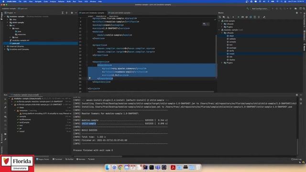Select package goal in Maven Lifecycle
This screenshot has height=172, width=306.
pyautogui.click(x=233, y=48)
